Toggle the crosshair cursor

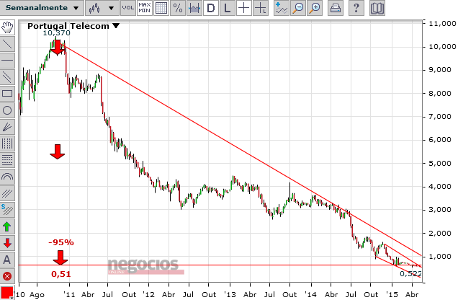point(243,8)
